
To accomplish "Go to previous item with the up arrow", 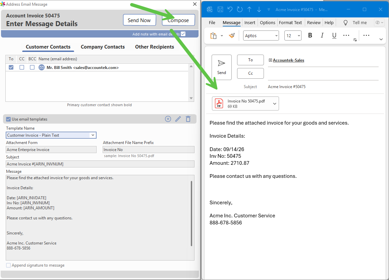I will (x=249, y=9).
